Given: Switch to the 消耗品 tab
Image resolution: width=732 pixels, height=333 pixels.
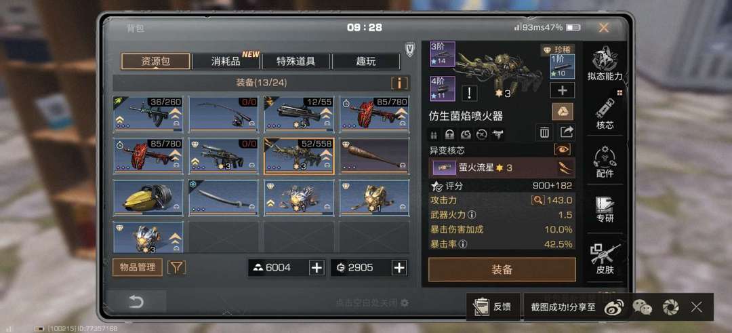Looking at the screenshot, I should click(x=226, y=61).
